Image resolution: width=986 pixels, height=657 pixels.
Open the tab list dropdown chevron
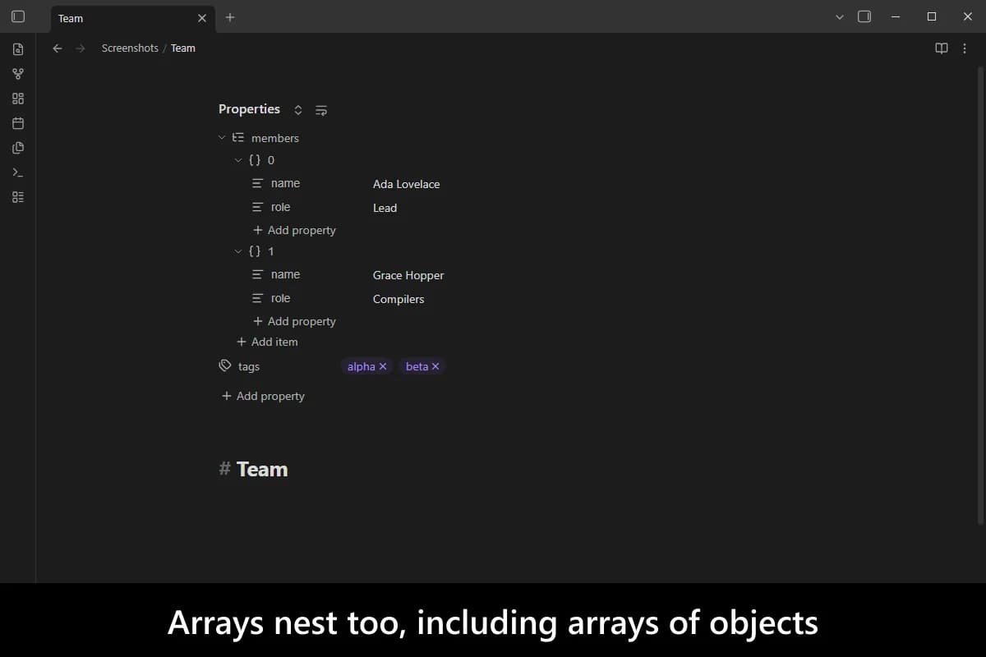pos(839,16)
